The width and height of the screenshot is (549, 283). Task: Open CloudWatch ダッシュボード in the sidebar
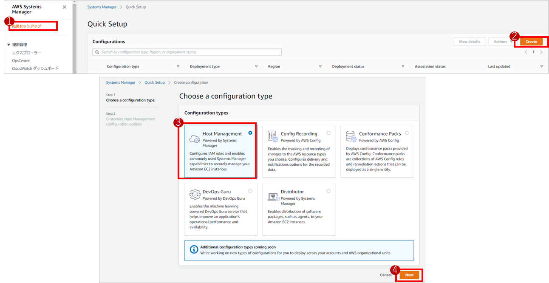pos(35,68)
